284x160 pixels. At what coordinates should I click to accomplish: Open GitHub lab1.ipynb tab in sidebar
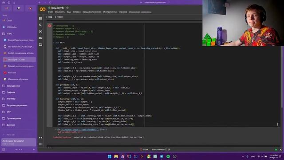(19, 47)
